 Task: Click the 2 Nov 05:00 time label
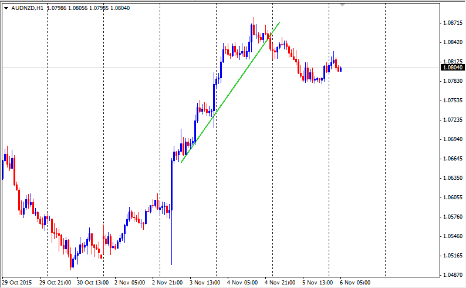[130, 282]
